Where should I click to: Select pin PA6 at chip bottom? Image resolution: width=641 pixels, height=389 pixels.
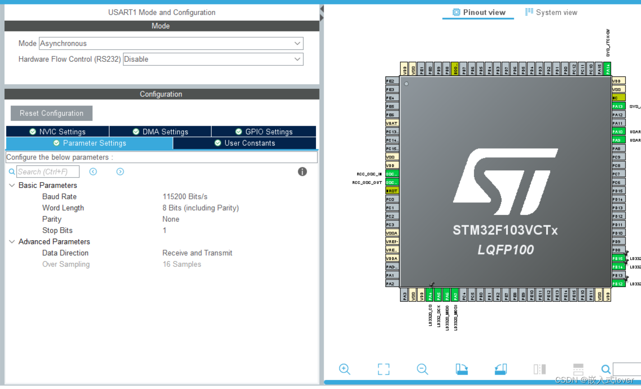pos(447,295)
